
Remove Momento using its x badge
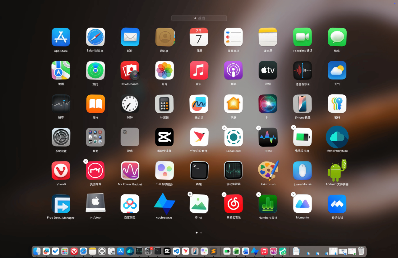click(293, 194)
